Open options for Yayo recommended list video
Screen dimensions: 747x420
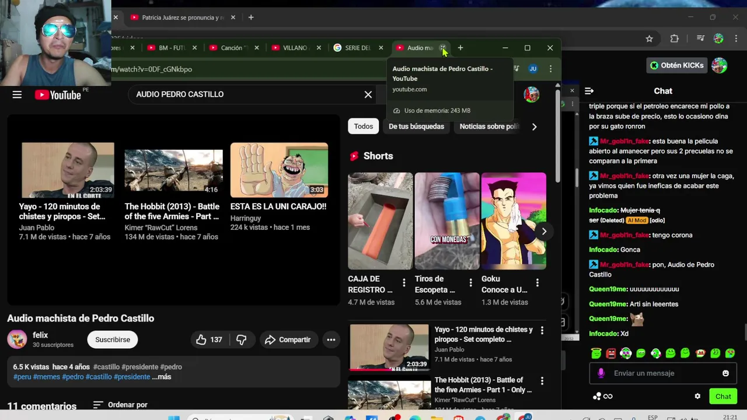pyautogui.click(x=542, y=331)
